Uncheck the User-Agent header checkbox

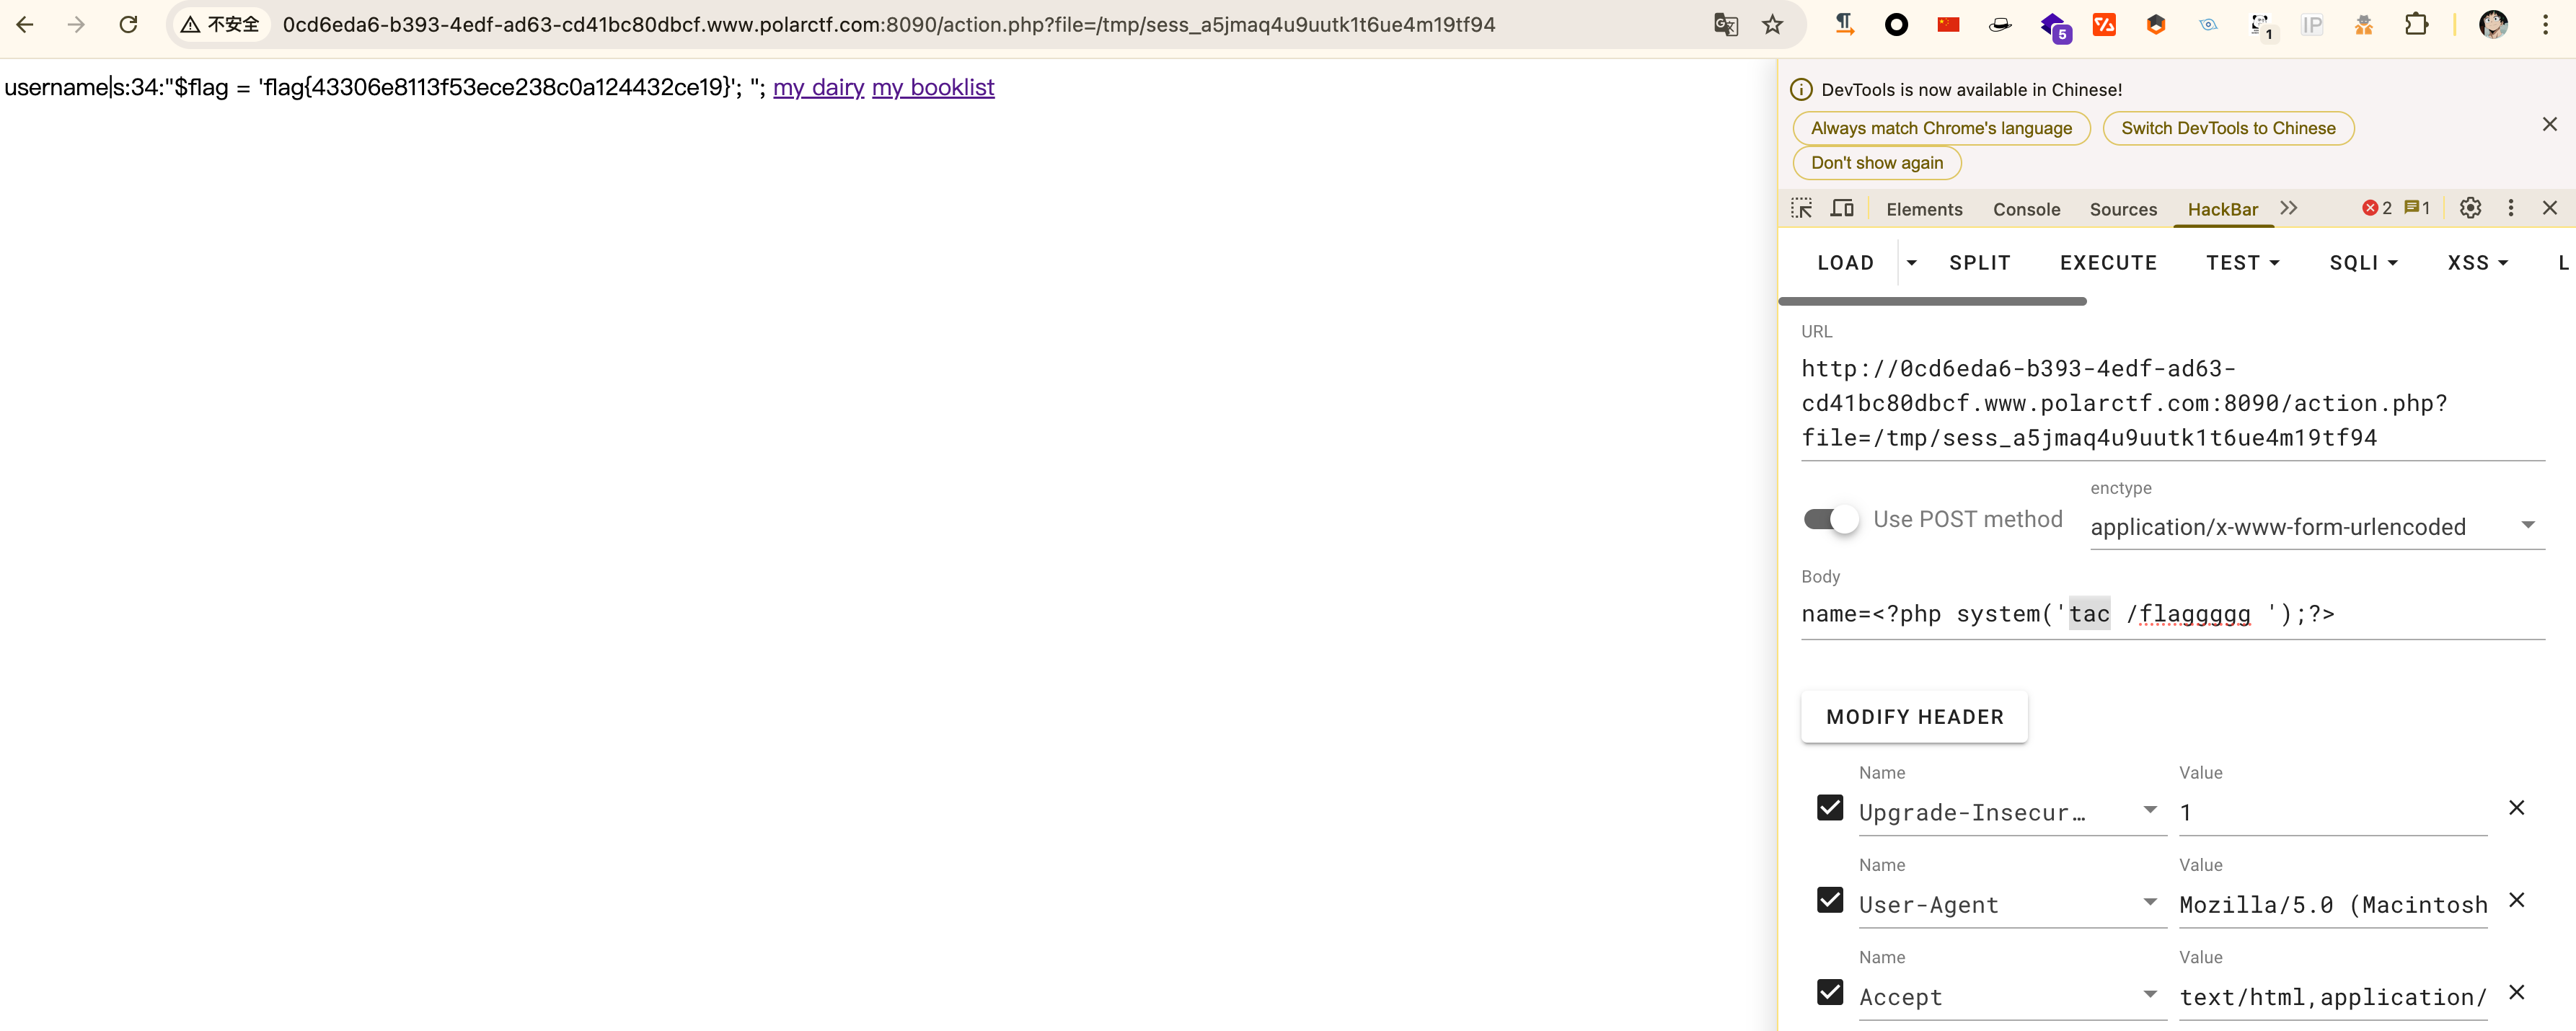pyautogui.click(x=1830, y=900)
